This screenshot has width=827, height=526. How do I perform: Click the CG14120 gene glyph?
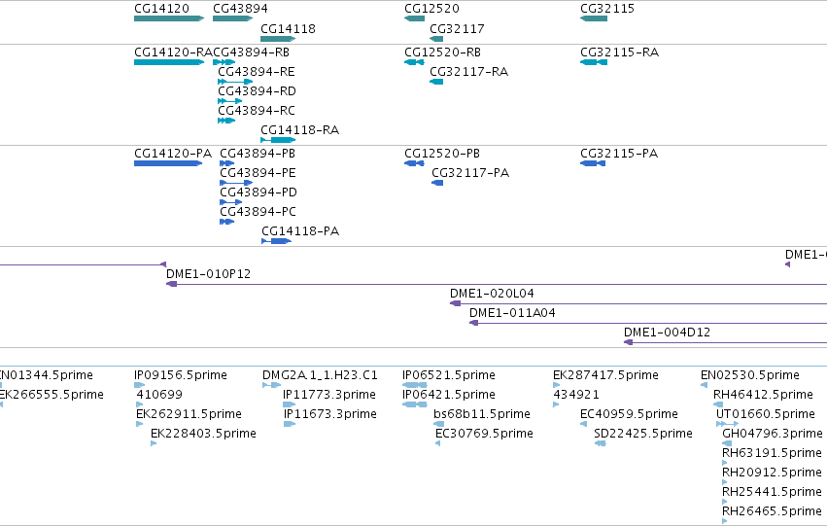pos(169,18)
